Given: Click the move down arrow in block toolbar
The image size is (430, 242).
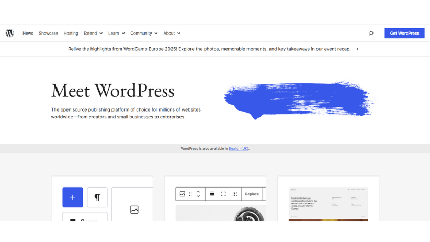Looking at the screenshot, I should pyautogui.click(x=198, y=196).
